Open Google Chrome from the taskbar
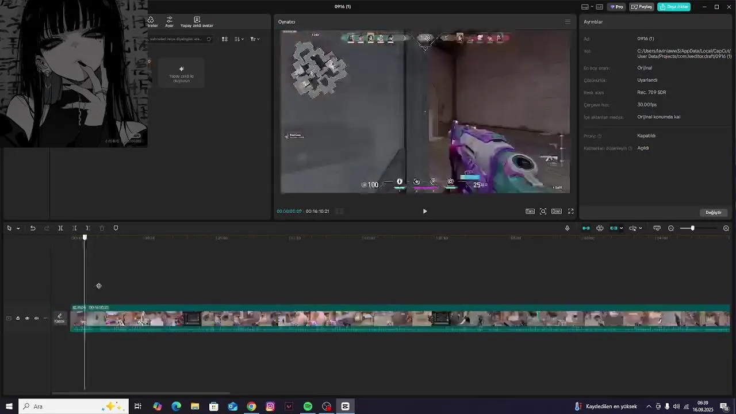The image size is (736, 414). [251, 407]
